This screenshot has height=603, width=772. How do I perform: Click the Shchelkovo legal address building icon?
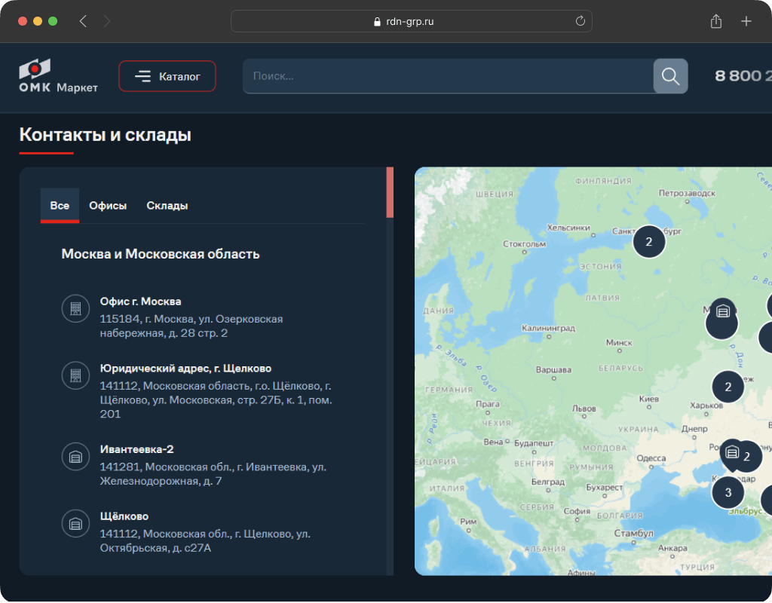pyautogui.click(x=75, y=375)
